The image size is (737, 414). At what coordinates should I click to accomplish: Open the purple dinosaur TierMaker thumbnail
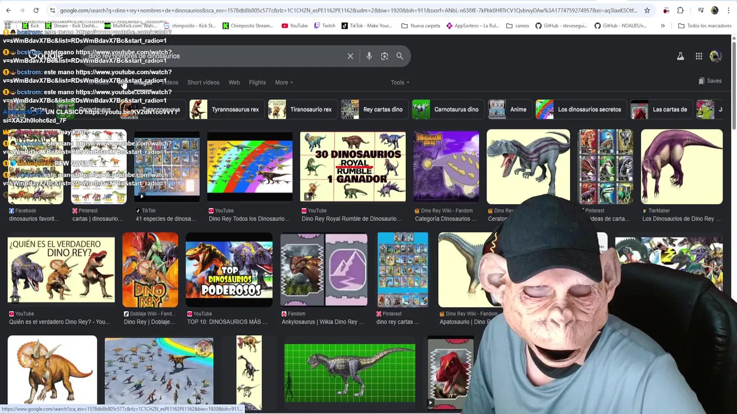click(x=682, y=167)
